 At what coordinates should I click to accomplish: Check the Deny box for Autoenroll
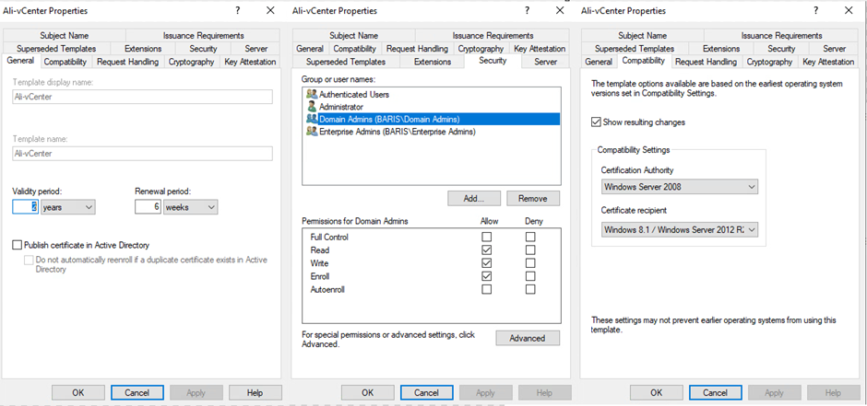529,289
